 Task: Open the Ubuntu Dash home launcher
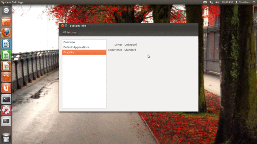(x=6, y=11)
